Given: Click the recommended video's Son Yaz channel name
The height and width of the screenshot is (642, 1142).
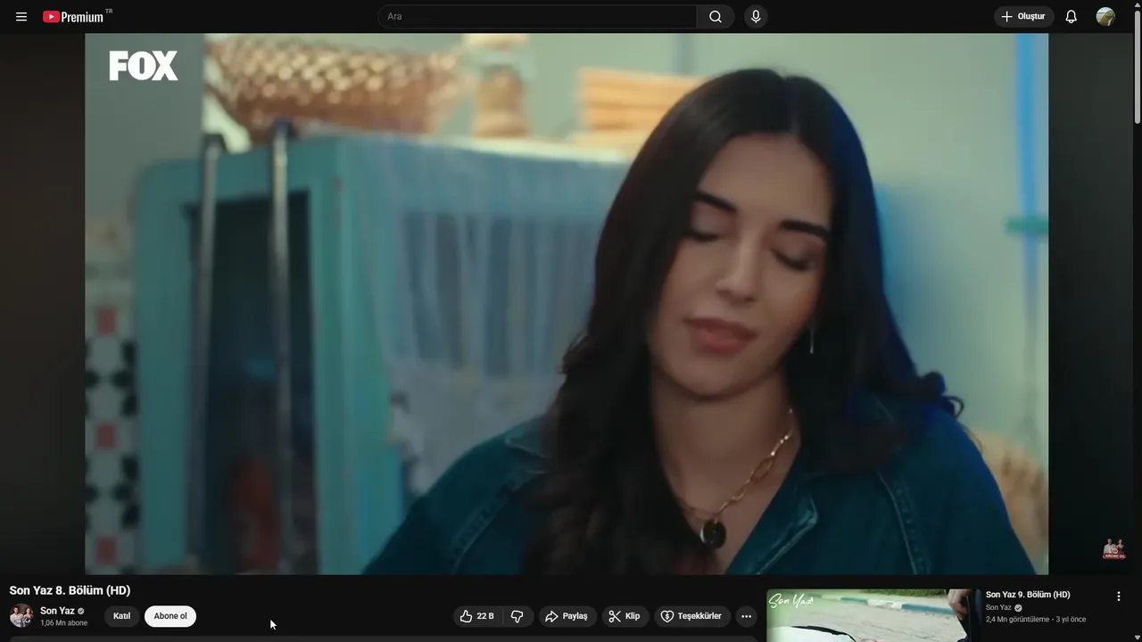Looking at the screenshot, I should (x=998, y=608).
